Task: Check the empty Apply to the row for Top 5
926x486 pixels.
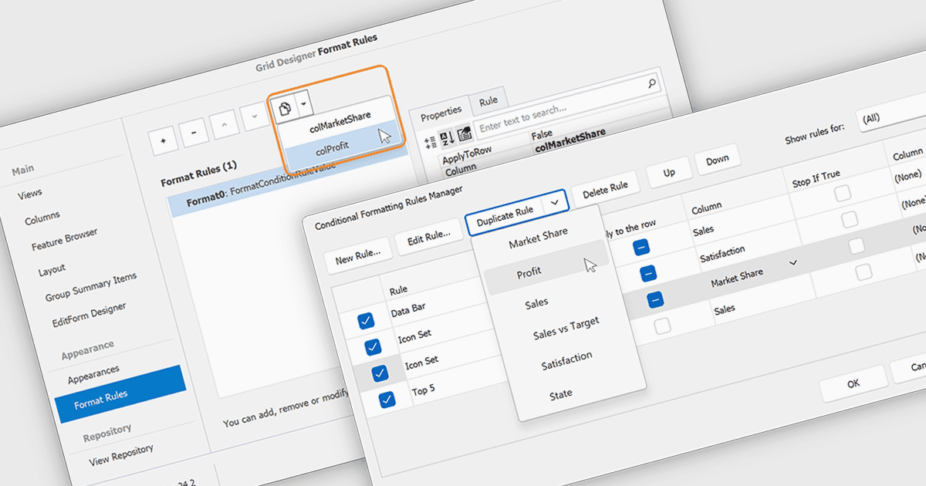Action: click(x=662, y=326)
